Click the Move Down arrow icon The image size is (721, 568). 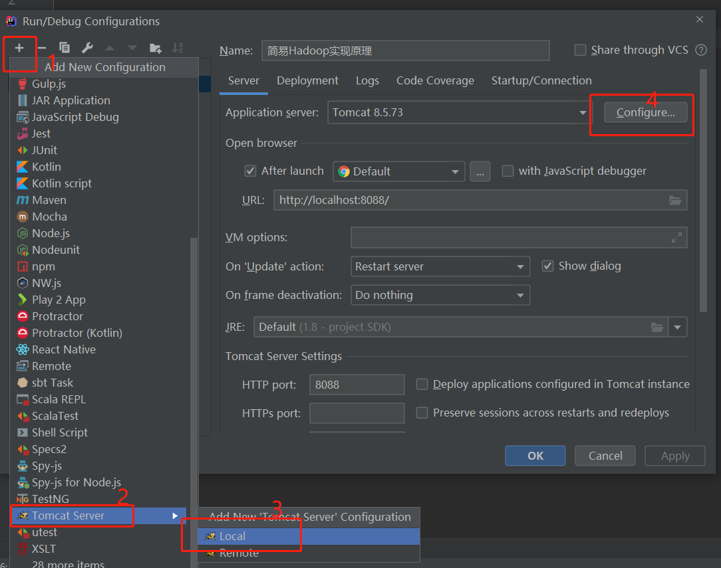(x=132, y=48)
